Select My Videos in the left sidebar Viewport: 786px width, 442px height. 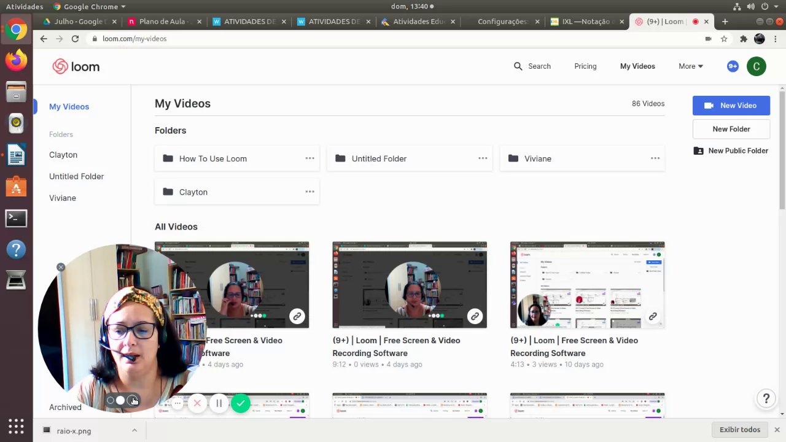(69, 107)
